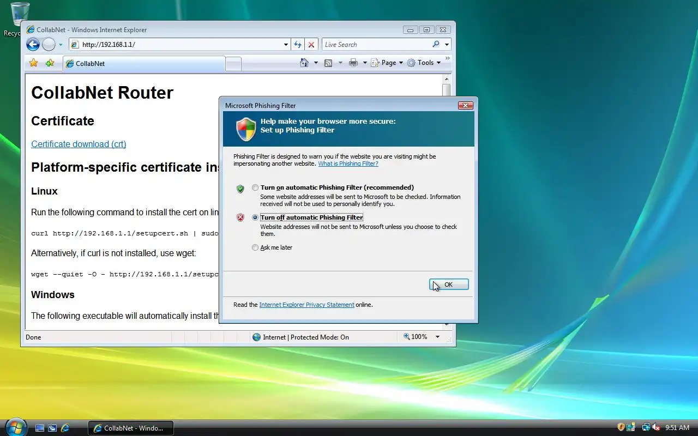Close the Microsoft Phishing Filter dialog
Image resolution: width=698 pixels, height=436 pixels.
(465, 105)
